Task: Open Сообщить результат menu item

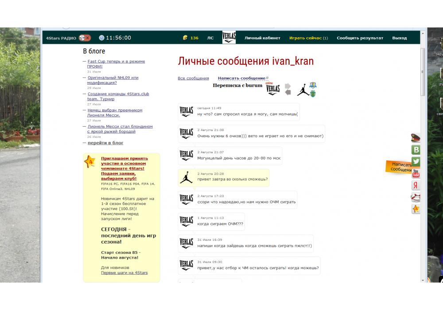Action: point(360,38)
